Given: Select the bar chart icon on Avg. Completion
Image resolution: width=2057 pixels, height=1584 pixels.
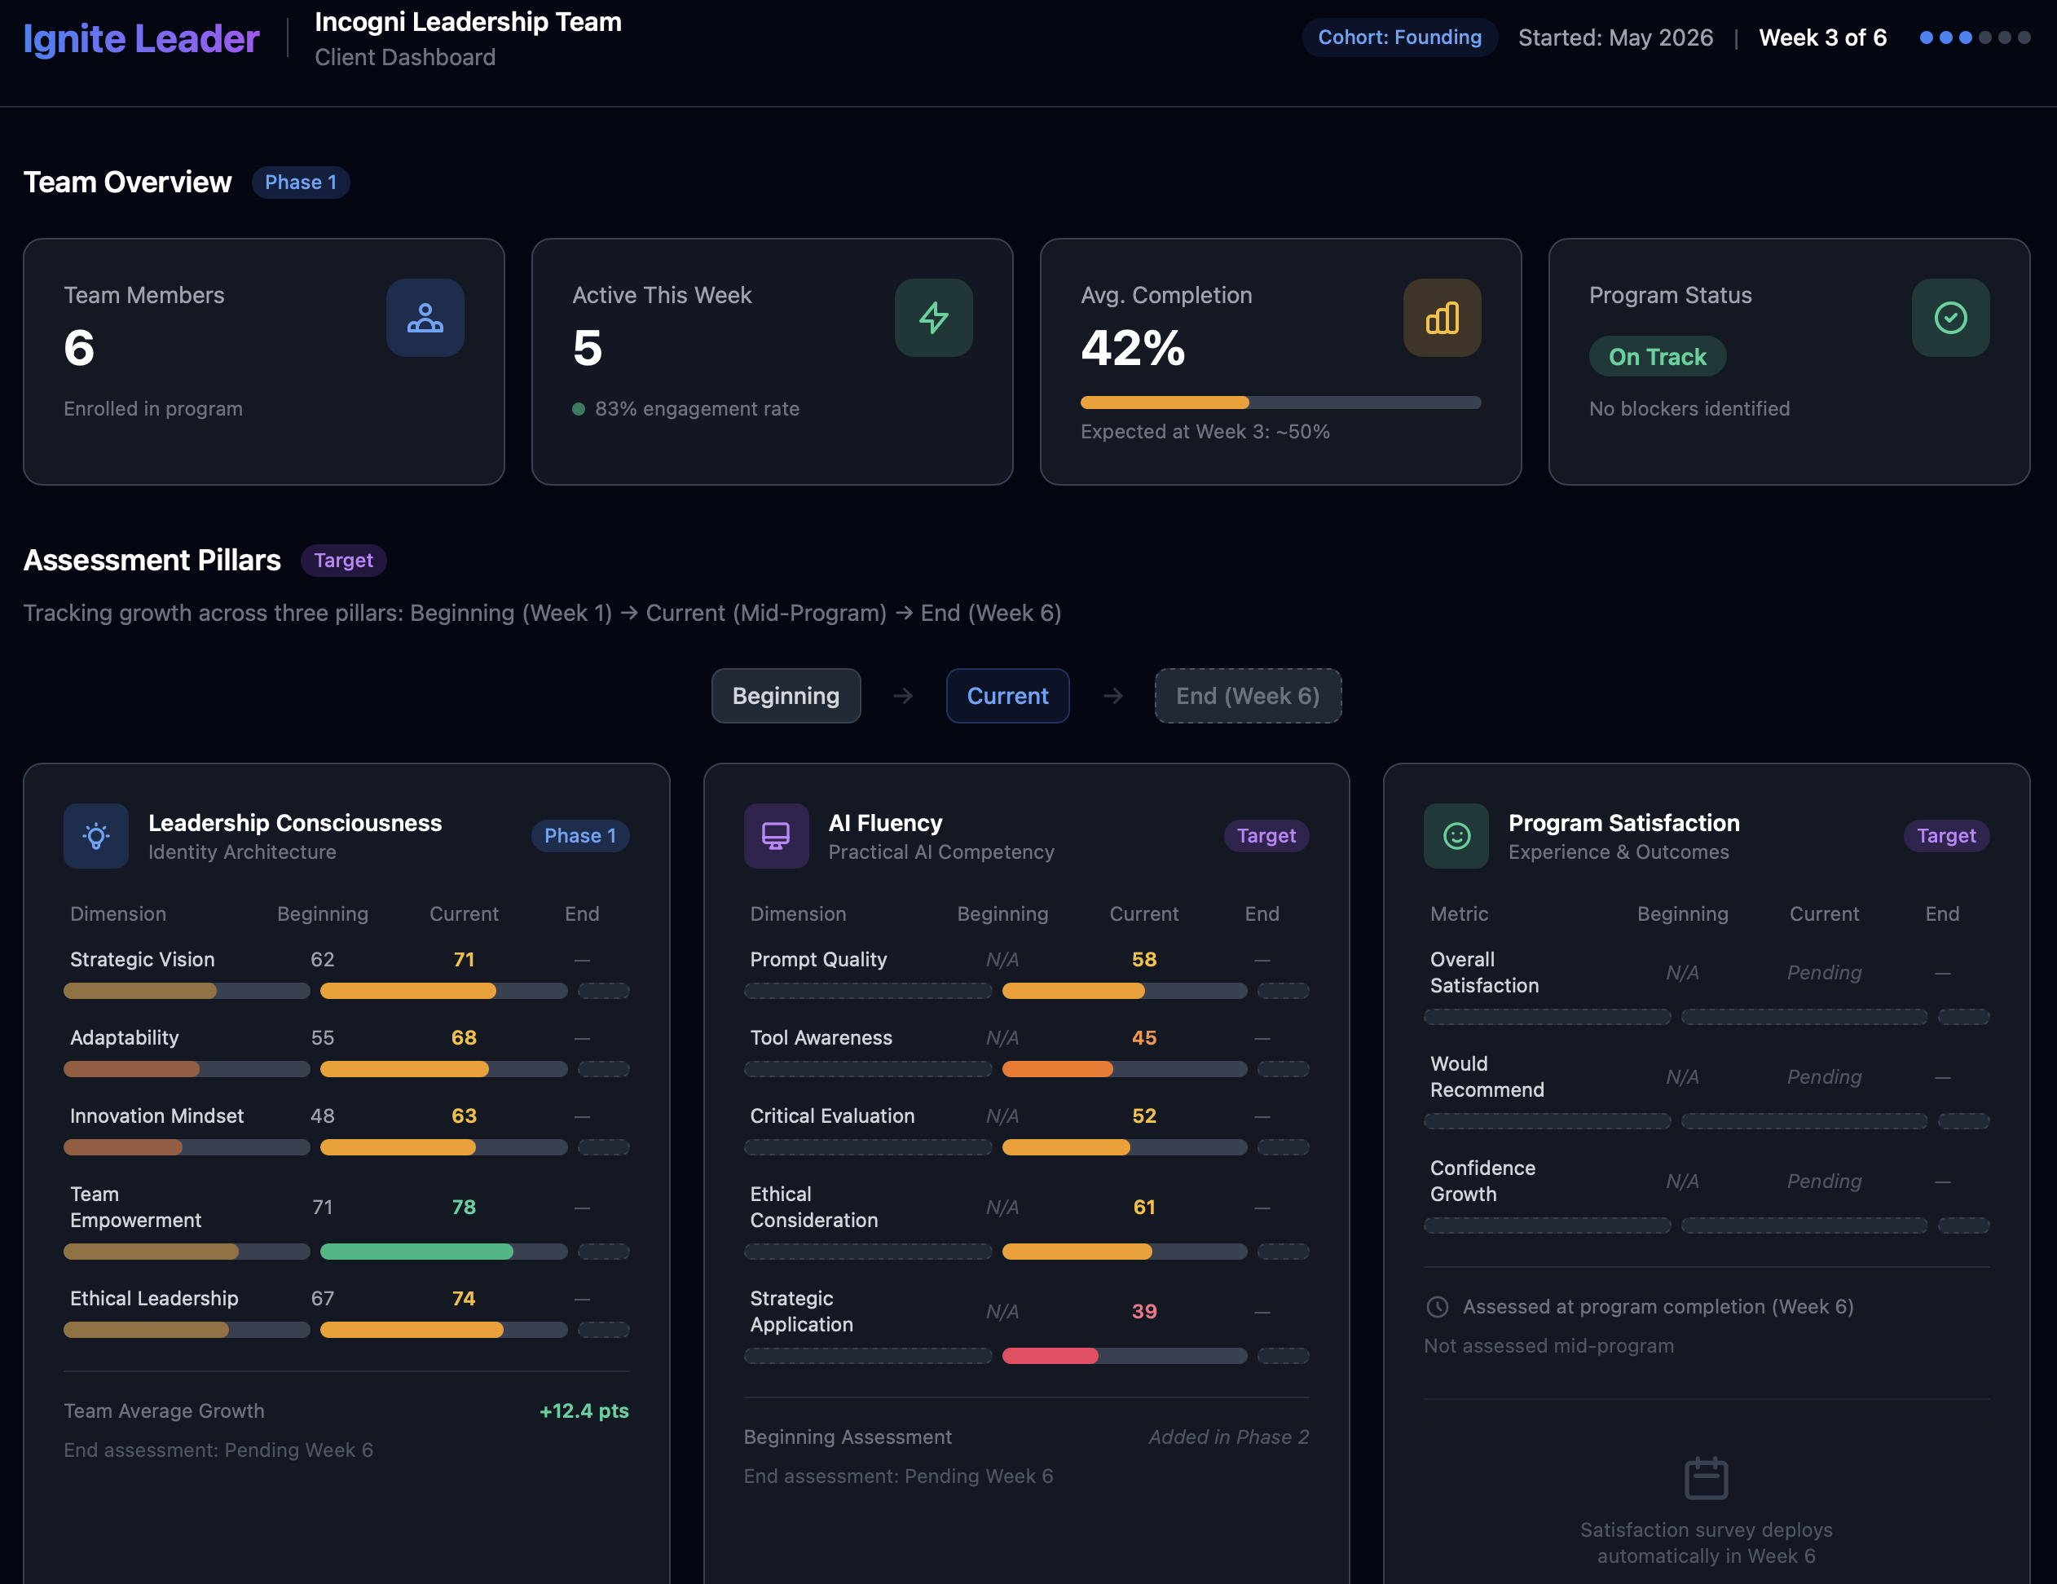Looking at the screenshot, I should [1442, 319].
